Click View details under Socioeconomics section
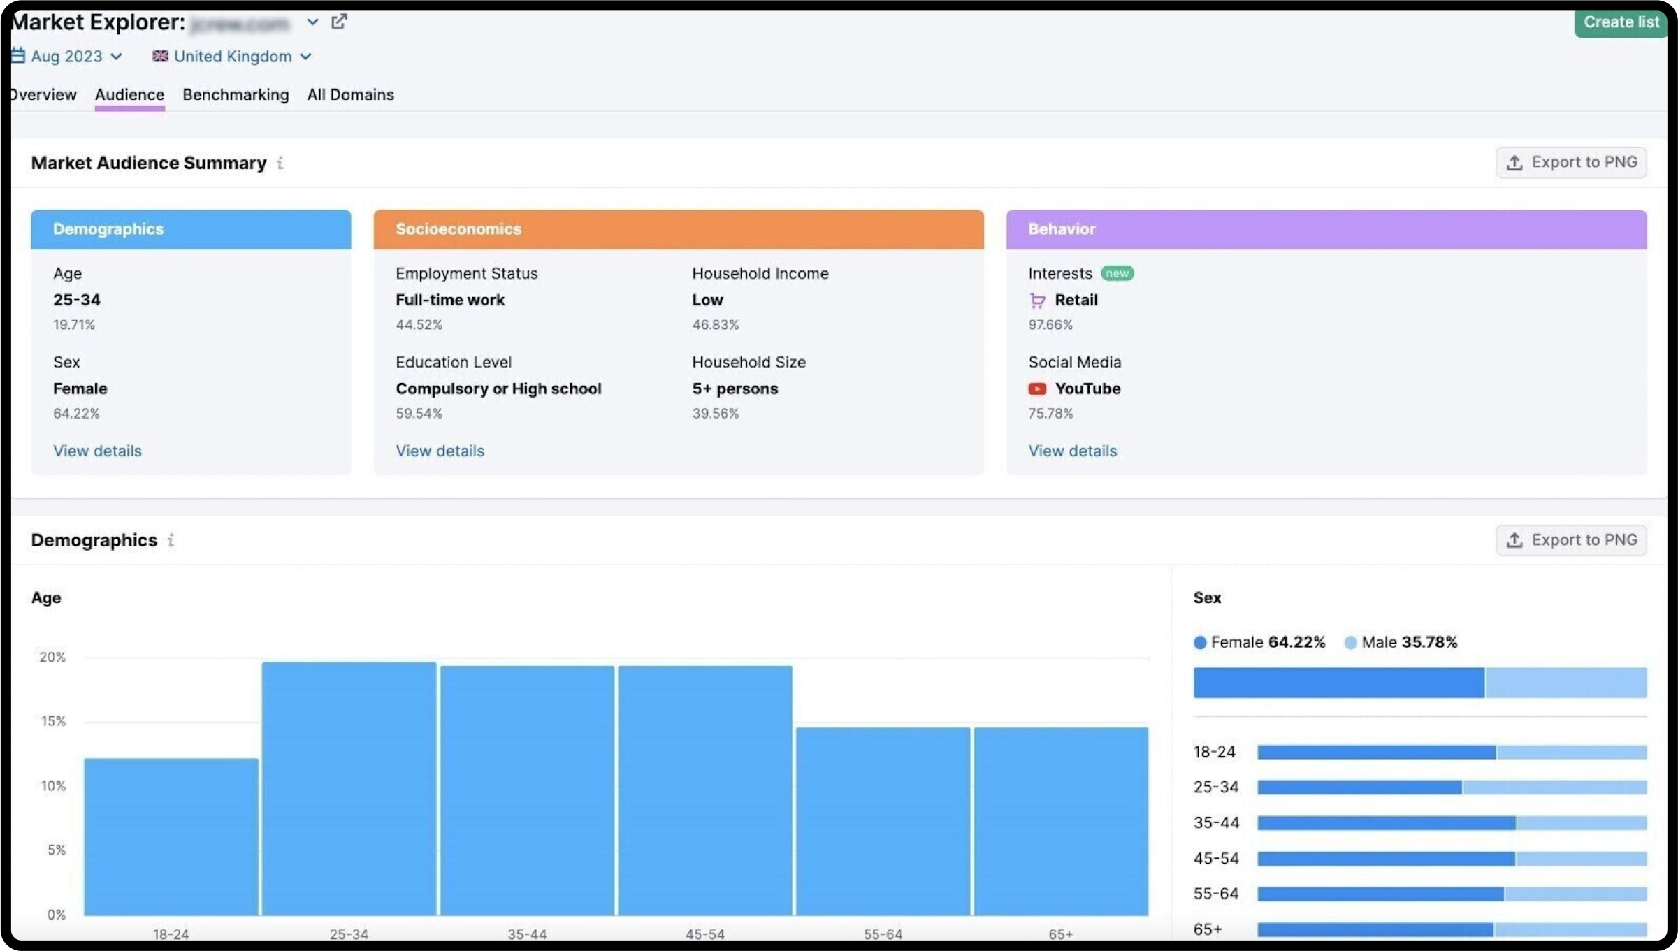Image resolution: width=1678 pixels, height=951 pixels. click(x=439, y=451)
